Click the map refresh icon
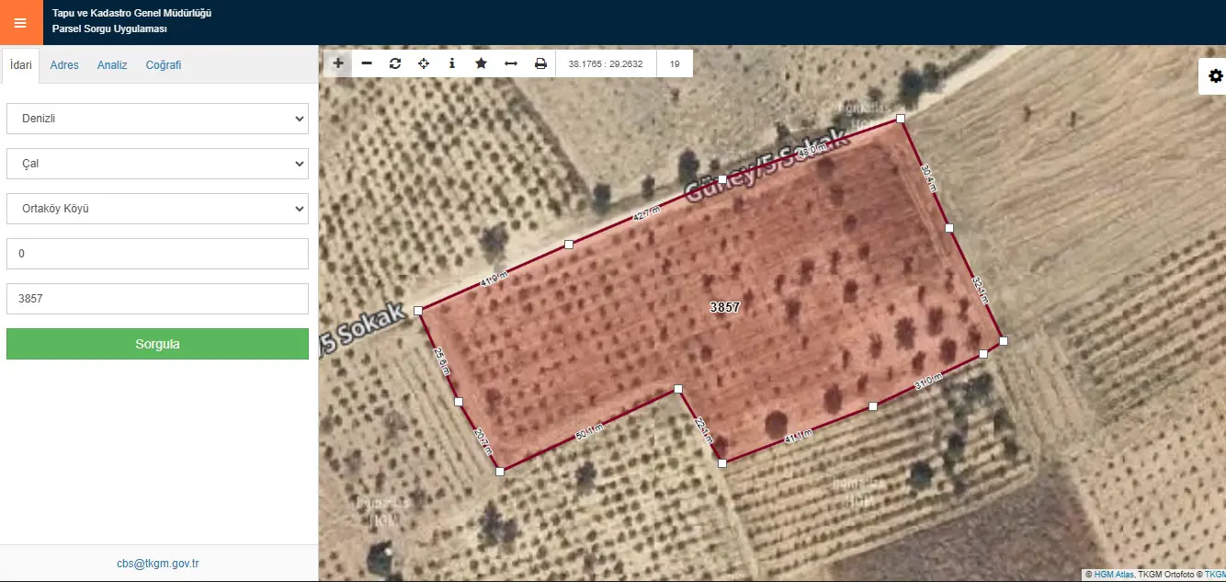Image resolution: width=1226 pixels, height=582 pixels. (395, 63)
